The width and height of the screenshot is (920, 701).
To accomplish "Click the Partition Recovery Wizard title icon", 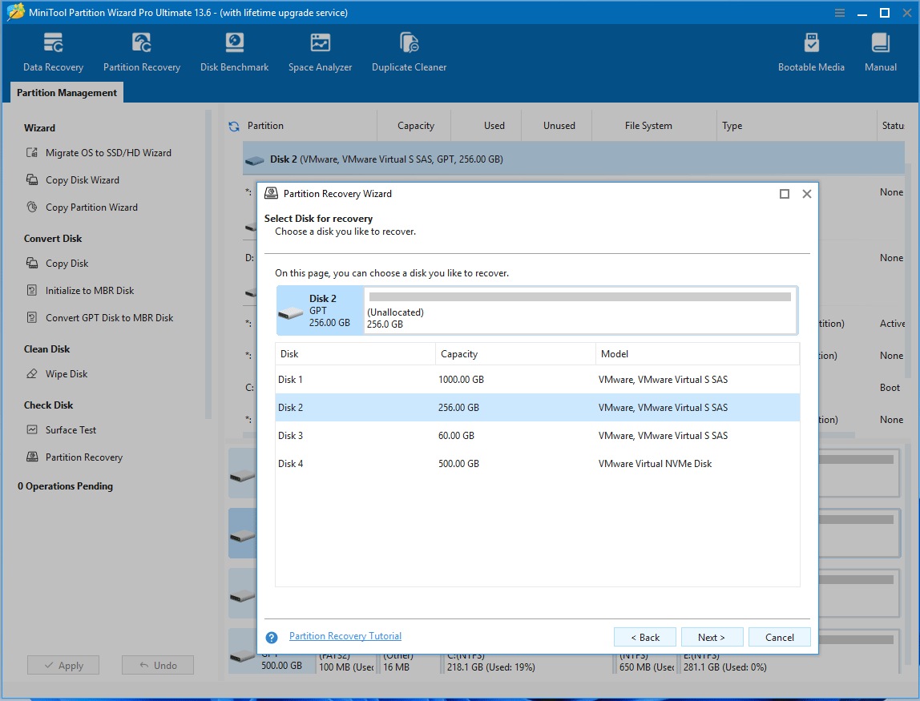I will pos(271,193).
